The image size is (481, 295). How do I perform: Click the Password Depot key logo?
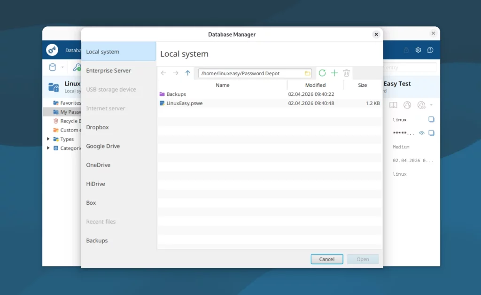tap(52, 50)
